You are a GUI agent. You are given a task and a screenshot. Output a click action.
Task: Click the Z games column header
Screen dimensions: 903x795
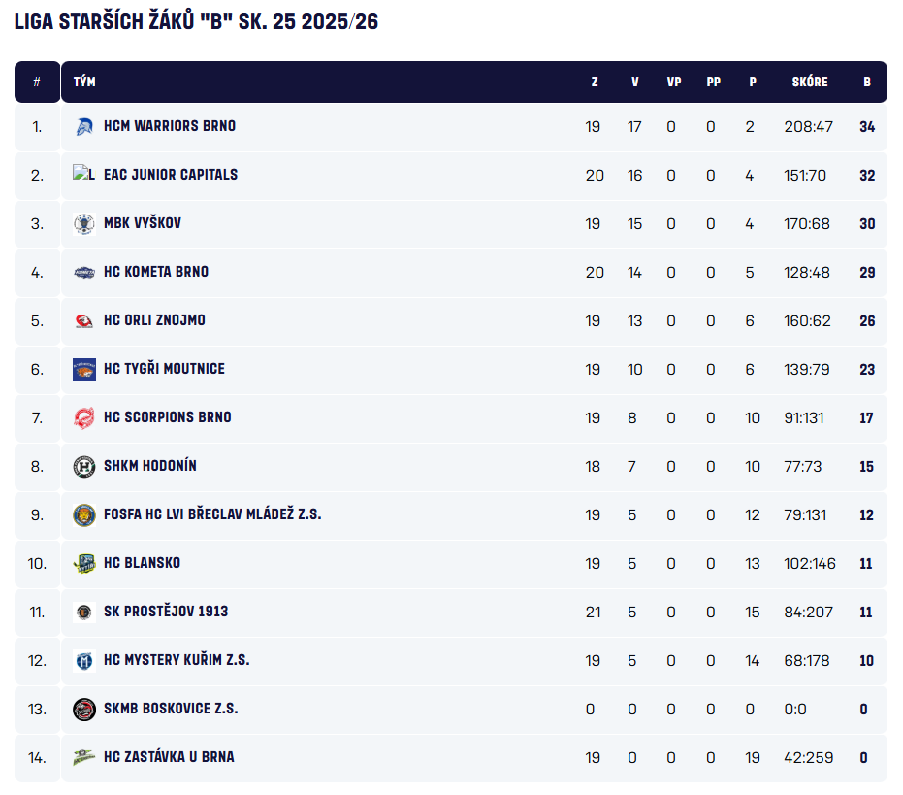(595, 83)
